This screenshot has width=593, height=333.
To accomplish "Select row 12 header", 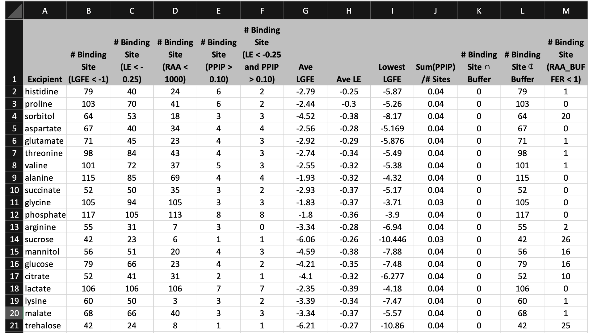I will point(14,215).
